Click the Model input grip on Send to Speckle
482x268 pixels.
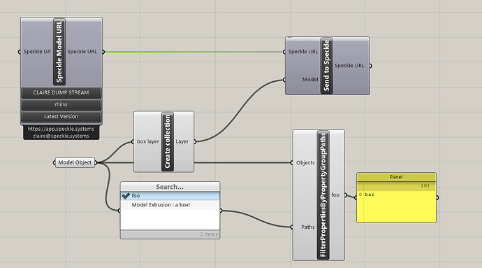pyautogui.click(x=284, y=80)
